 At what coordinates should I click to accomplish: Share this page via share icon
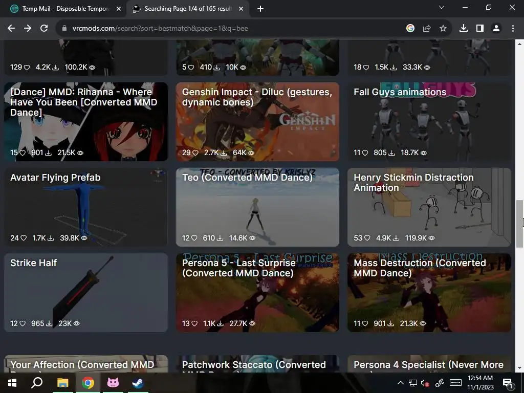pos(427,29)
